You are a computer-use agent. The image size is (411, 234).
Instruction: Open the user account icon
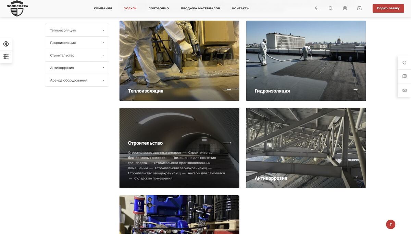[x=345, y=8]
